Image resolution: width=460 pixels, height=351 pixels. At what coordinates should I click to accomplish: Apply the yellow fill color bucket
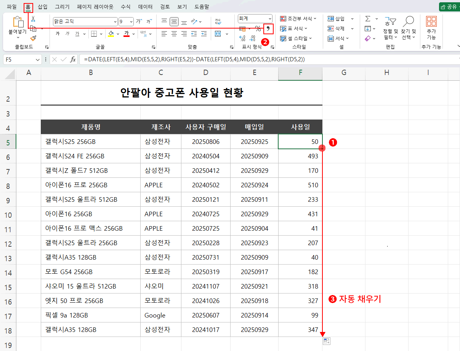(x=111, y=34)
